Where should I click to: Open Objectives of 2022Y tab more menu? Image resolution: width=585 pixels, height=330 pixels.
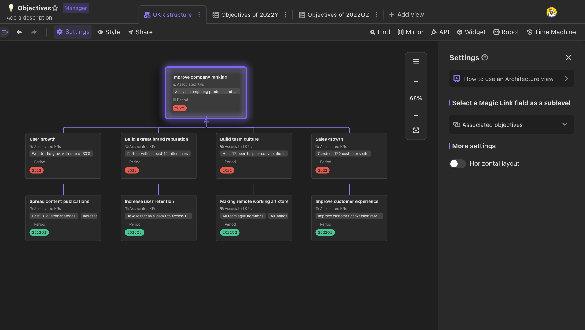pos(285,15)
